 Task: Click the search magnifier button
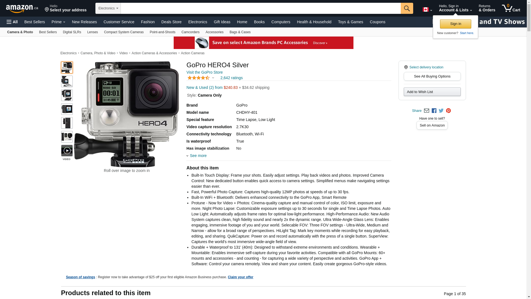click(407, 8)
